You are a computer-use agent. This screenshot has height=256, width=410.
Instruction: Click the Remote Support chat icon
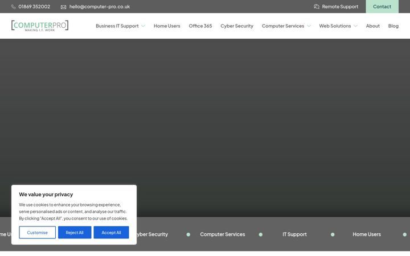point(317,6)
